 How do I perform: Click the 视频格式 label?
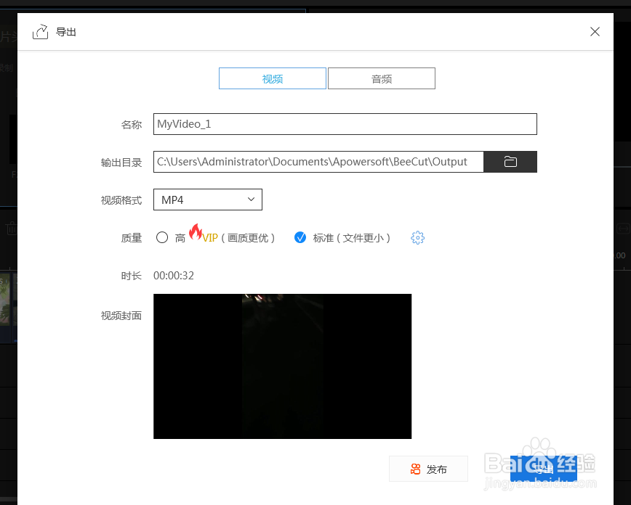tap(121, 200)
